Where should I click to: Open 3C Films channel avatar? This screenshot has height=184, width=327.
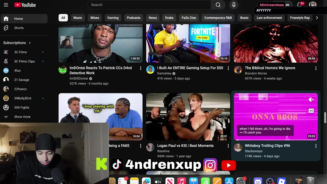(6, 52)
